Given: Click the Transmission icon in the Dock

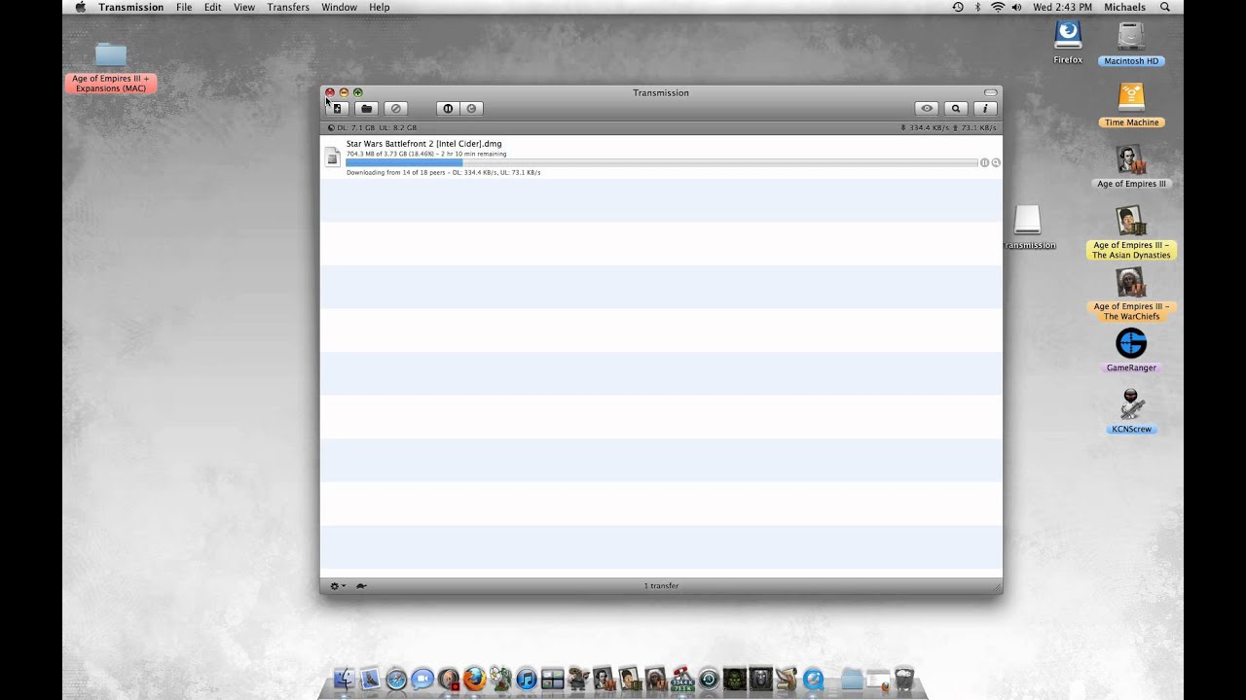Looking at the screenshot, I should pos(683,679).
